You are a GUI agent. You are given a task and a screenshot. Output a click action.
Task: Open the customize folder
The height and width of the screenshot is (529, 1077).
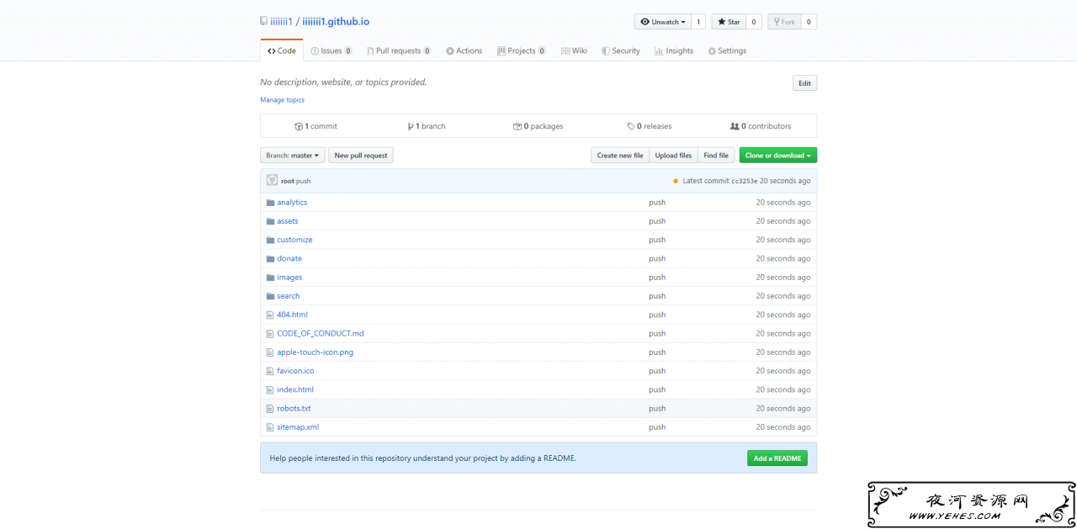294,240
